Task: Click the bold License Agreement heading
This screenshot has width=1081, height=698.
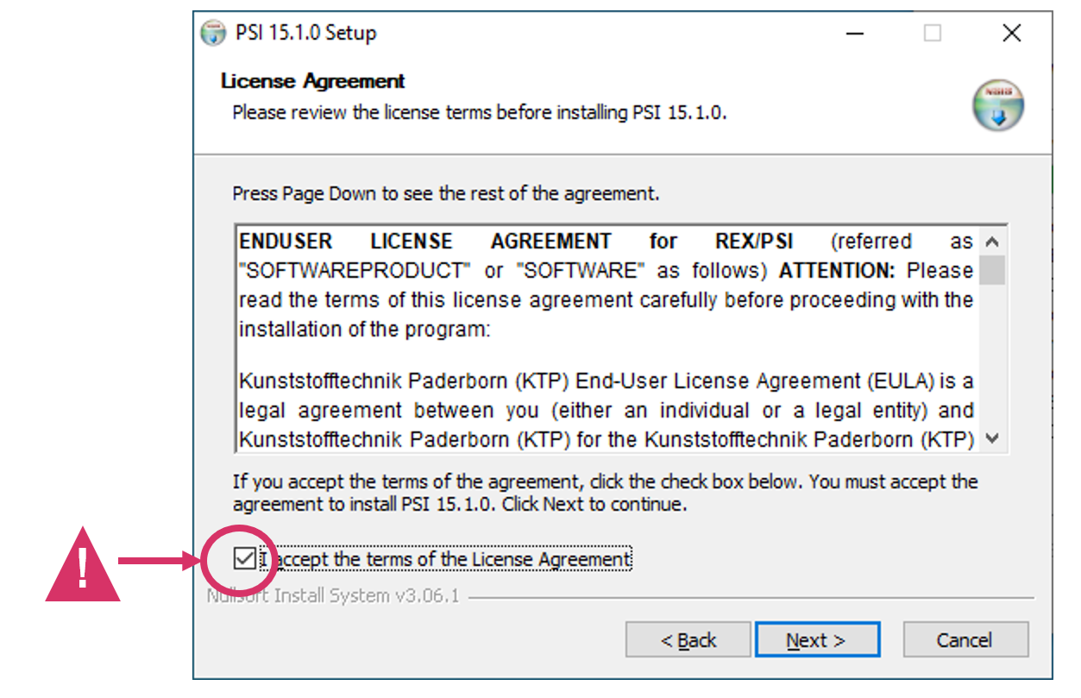Action: (313, 81)
